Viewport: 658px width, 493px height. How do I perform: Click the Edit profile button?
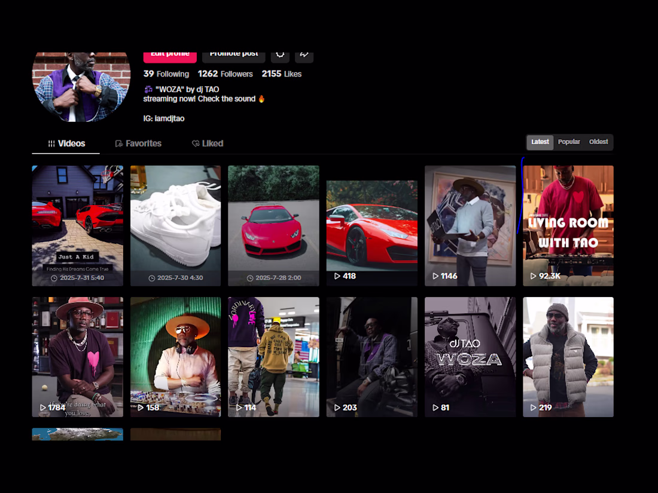[x=170, y=57]
